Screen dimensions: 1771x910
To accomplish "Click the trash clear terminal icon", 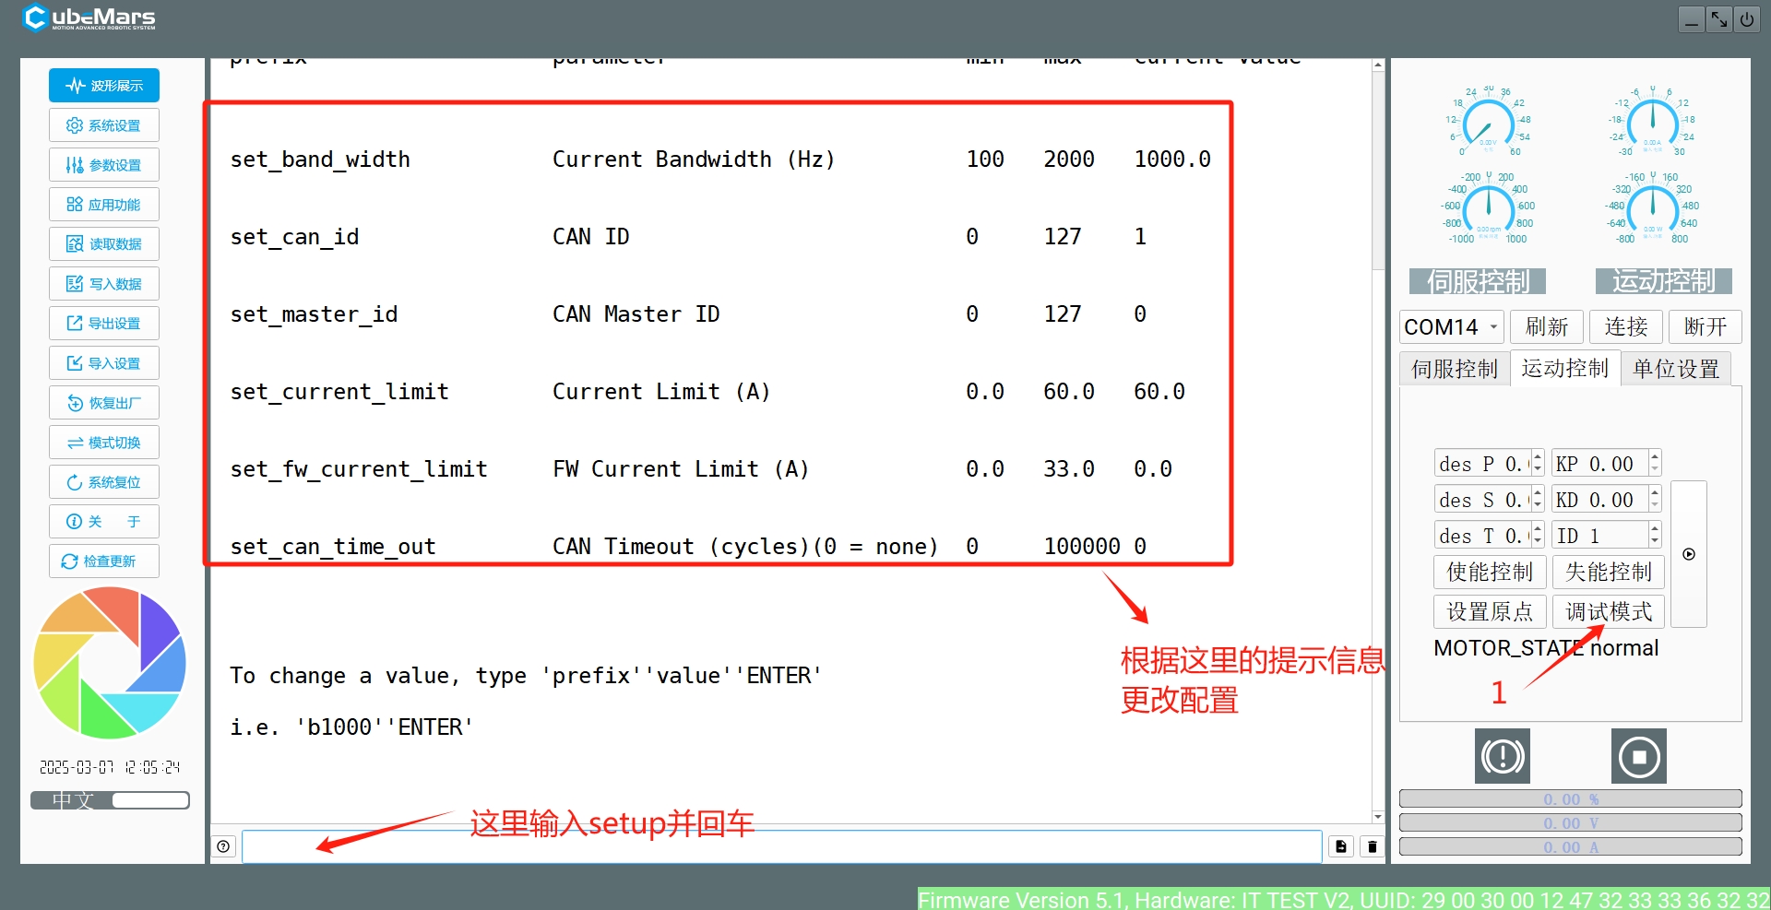I will [1373, 846].
